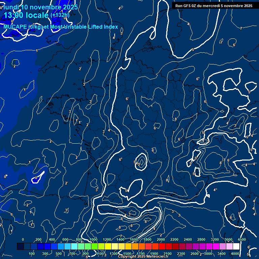Pick the purple legend swatch between 2600 and 2800
Viewport: 259px width, 259px height.
pos(196,246)
